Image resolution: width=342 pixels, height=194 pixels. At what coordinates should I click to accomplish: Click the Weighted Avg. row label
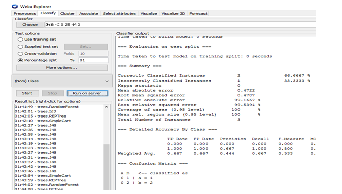[x=136, y=153]
